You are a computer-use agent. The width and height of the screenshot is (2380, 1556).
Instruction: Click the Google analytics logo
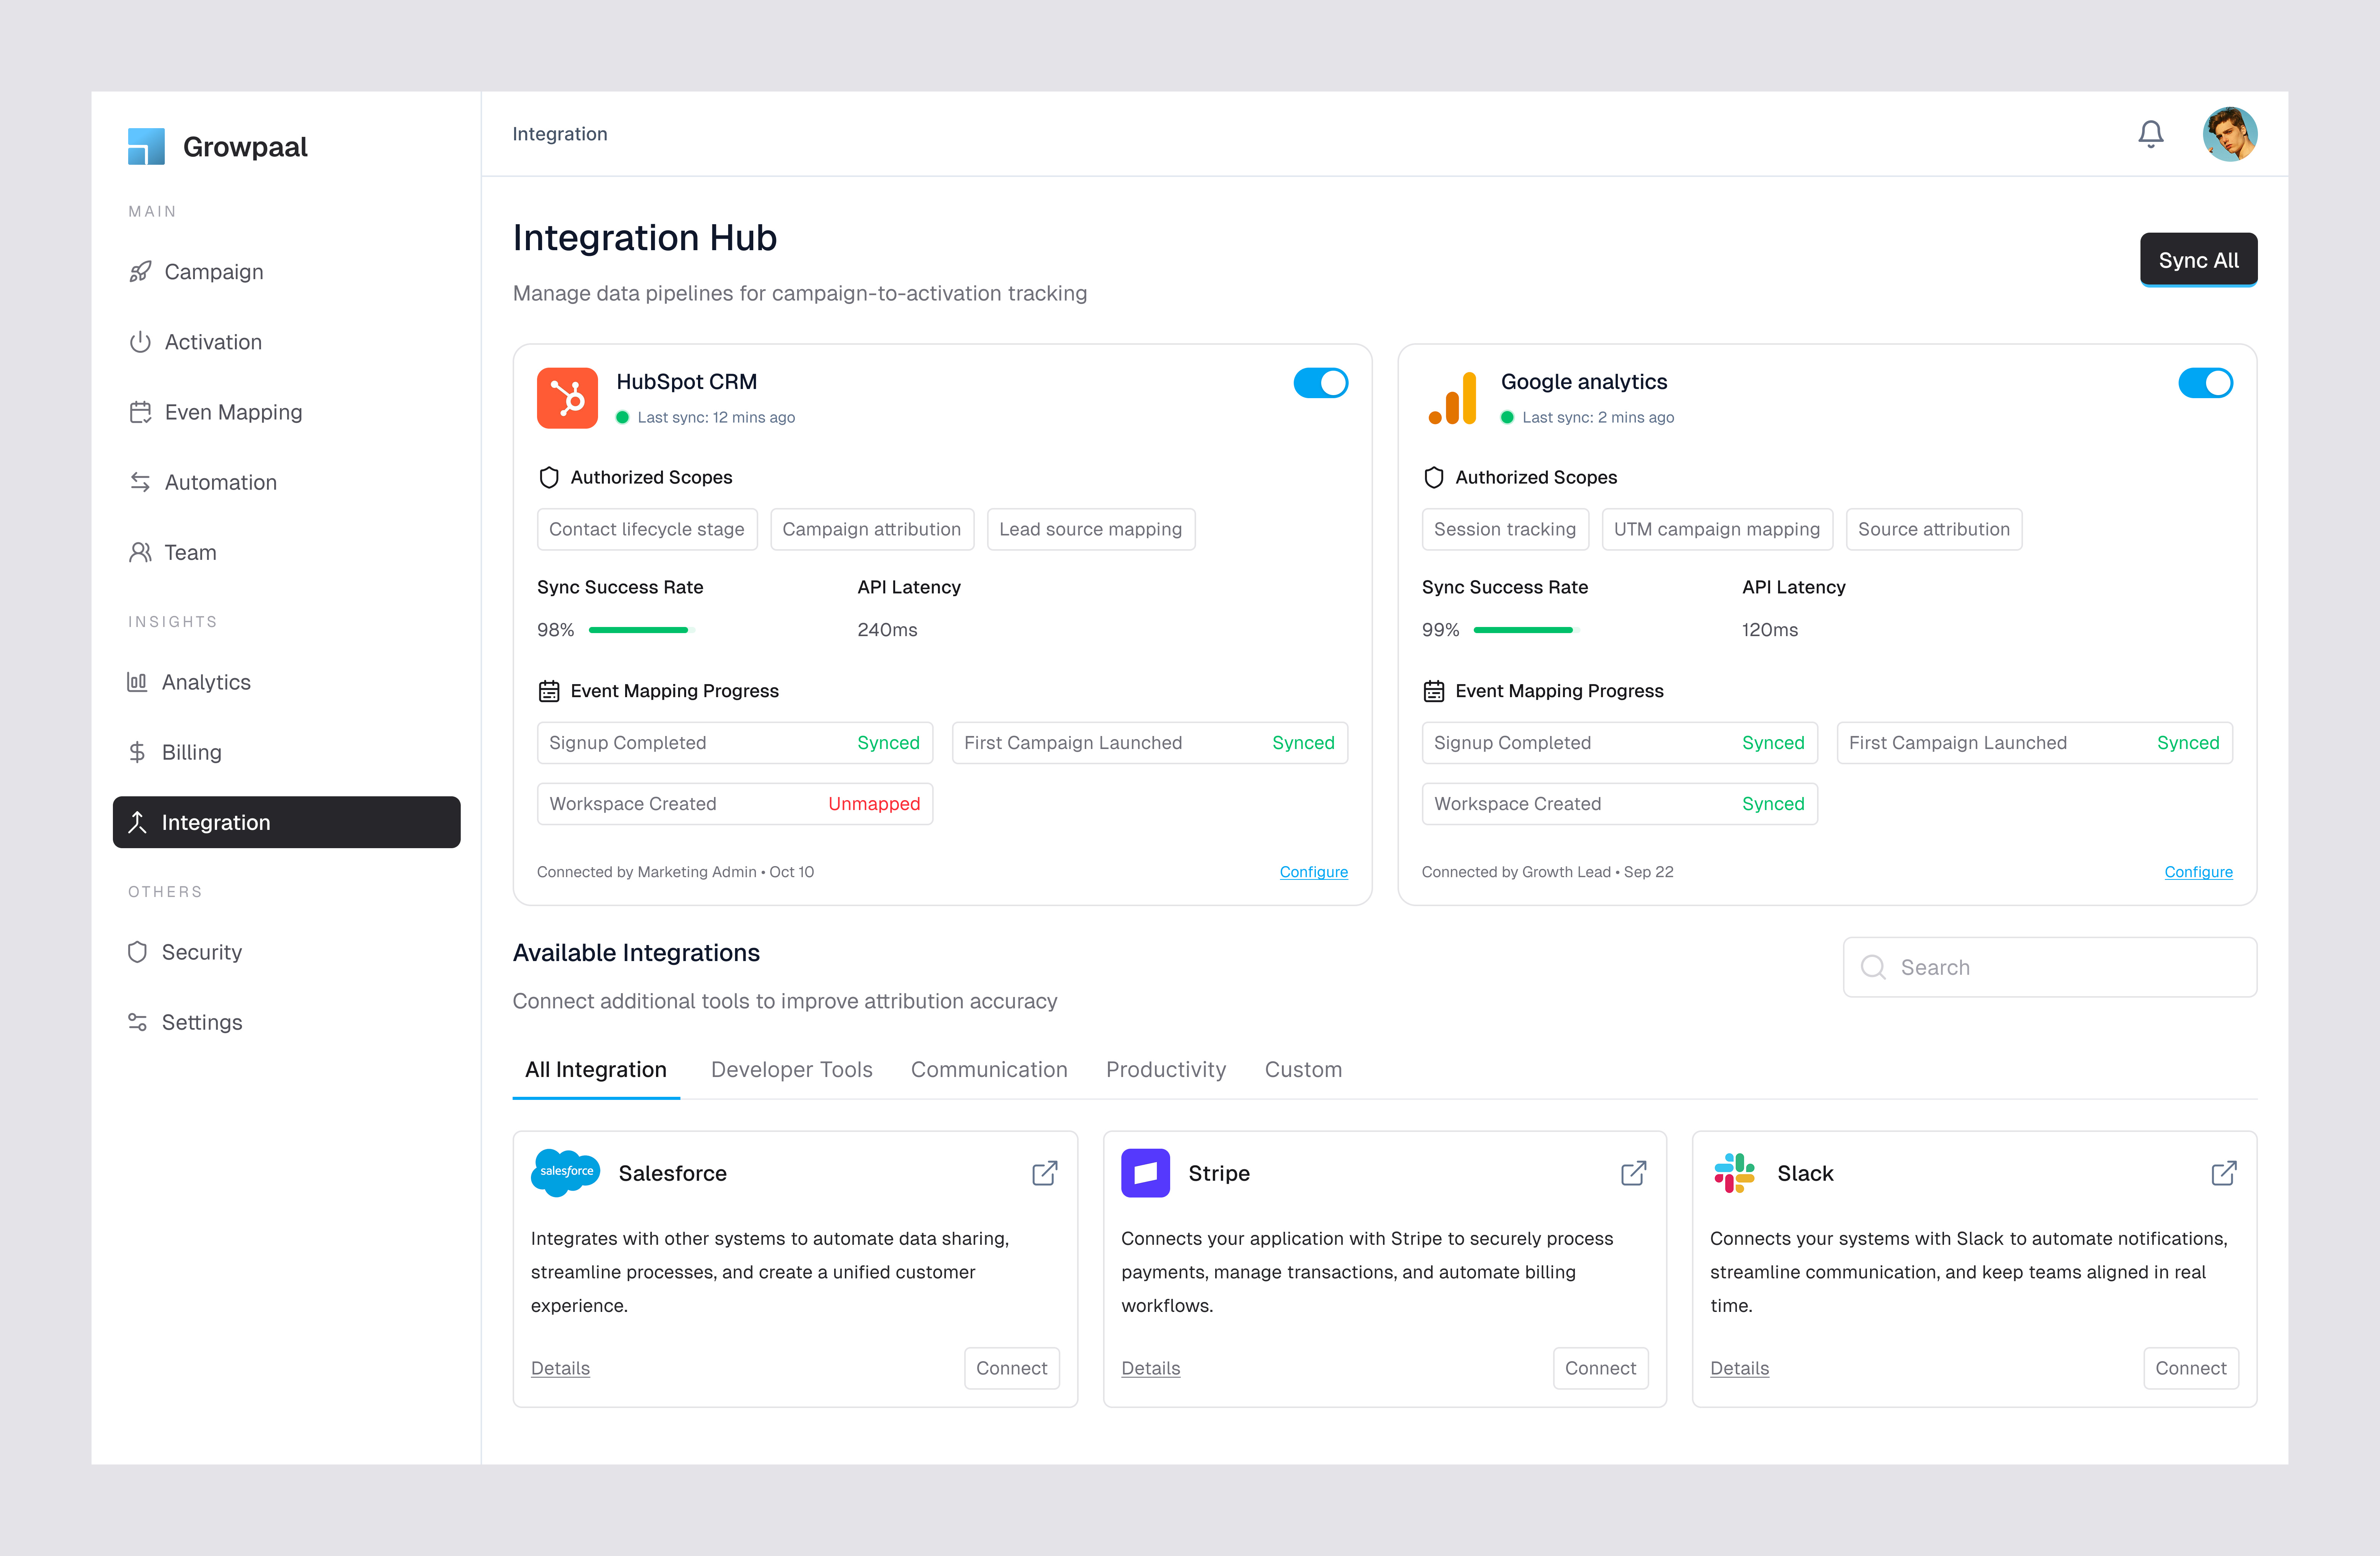(x=1452, y=398)
